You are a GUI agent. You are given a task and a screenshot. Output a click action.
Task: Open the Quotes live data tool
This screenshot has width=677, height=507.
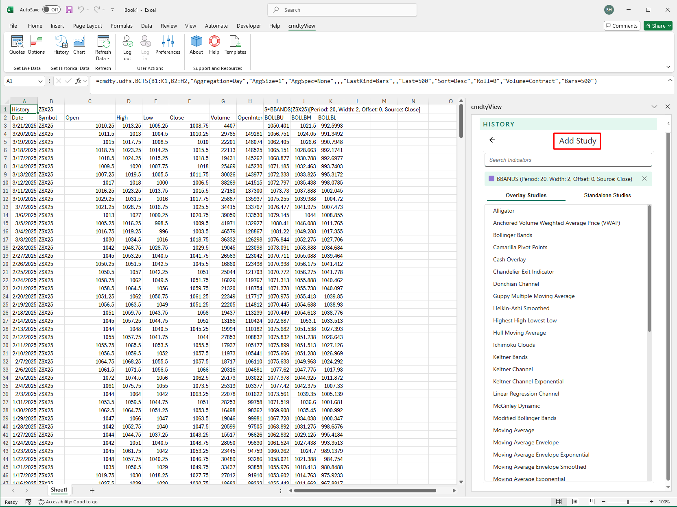click(17, 45)
